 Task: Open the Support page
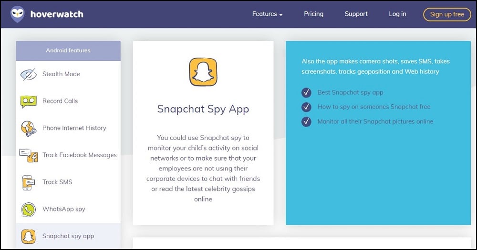[356, 14]
